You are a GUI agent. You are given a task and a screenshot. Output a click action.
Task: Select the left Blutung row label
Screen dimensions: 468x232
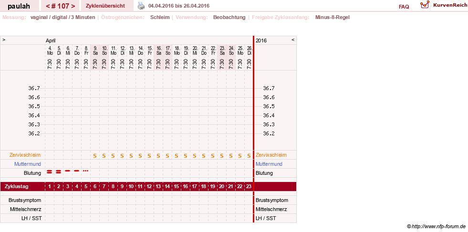pos(32,173)
